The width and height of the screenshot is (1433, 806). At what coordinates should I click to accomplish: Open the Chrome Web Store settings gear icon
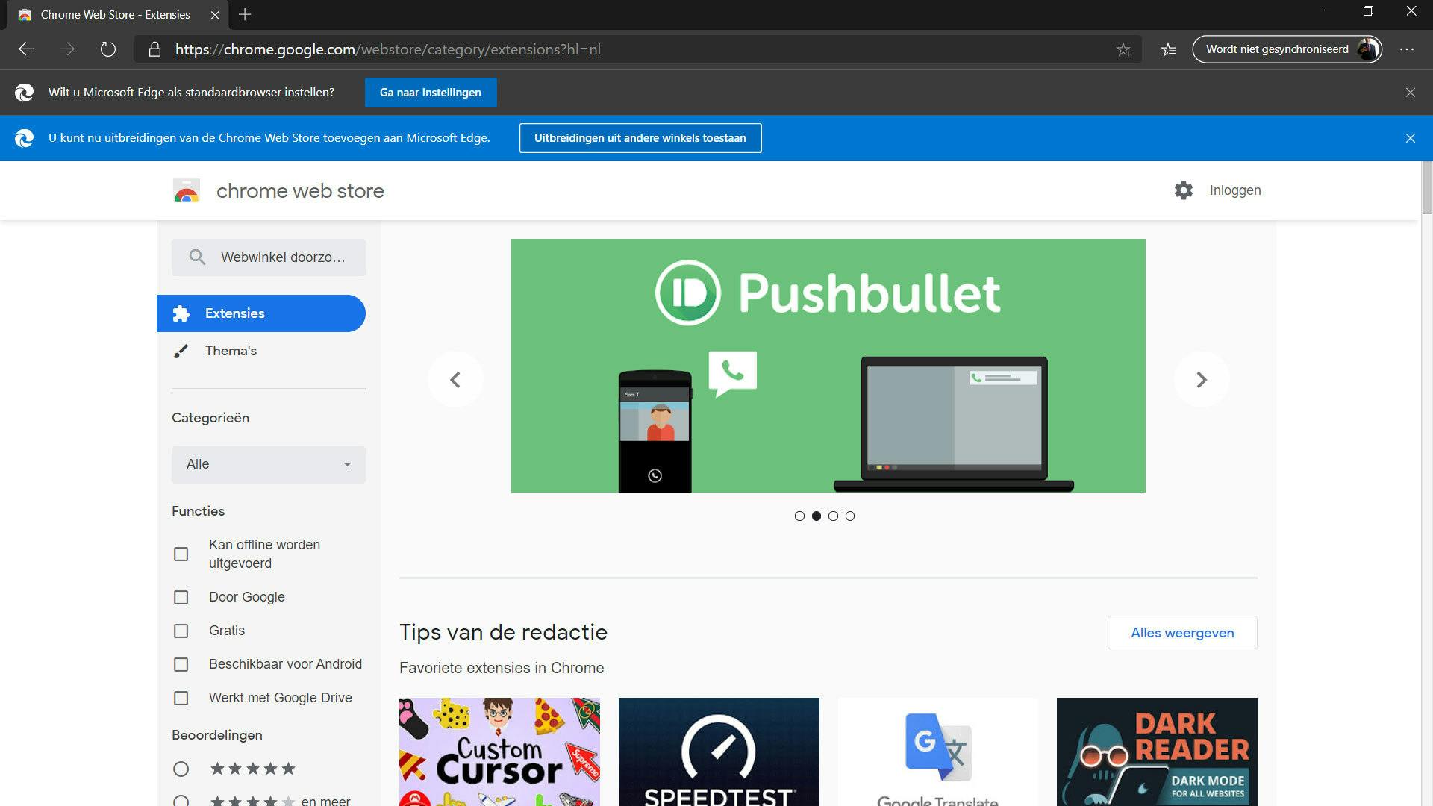tap(1184, 190)
